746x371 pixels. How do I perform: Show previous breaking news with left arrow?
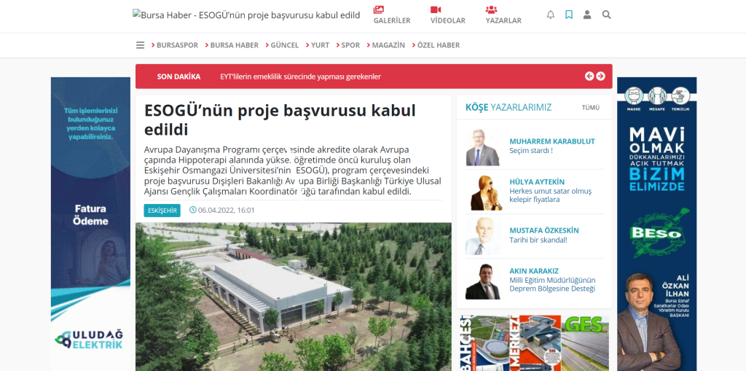point(589,77)
